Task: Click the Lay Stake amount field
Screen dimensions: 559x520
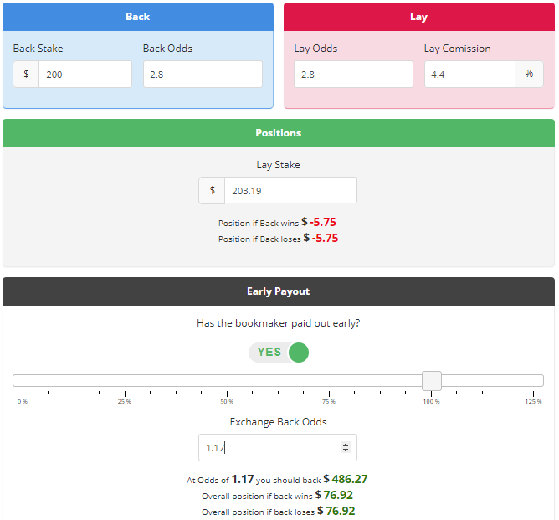Action: (290, 191)
